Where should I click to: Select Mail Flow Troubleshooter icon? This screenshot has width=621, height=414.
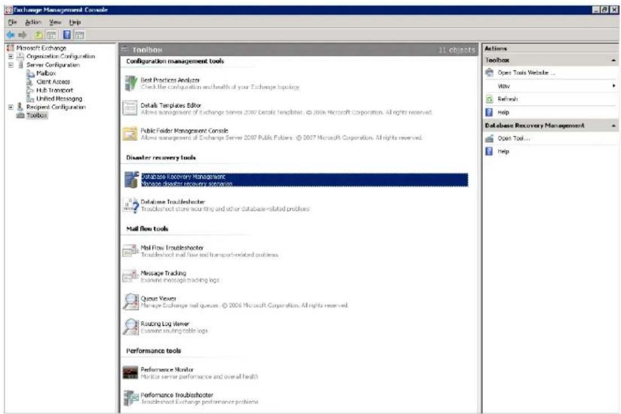pos(130,251)
